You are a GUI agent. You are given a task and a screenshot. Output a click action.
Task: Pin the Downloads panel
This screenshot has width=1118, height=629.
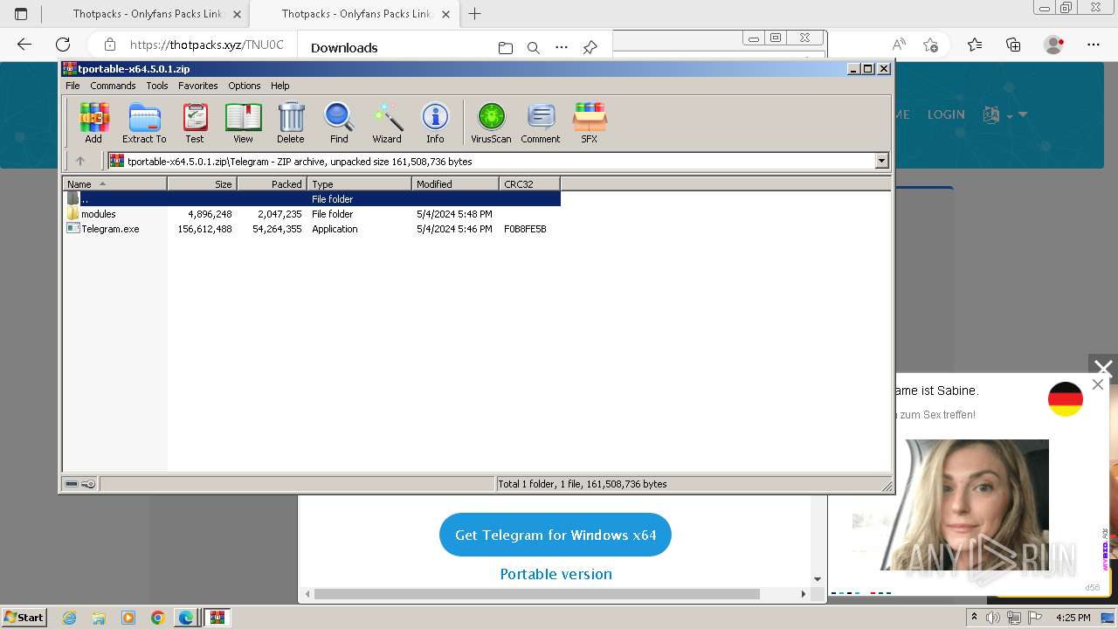point(590,48)
